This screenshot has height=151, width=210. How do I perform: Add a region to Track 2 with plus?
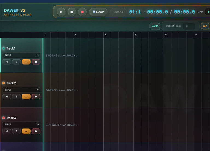click(26, 97)
